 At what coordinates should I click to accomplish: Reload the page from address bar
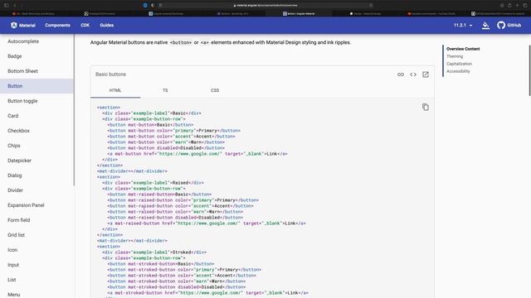pos(371,5)
